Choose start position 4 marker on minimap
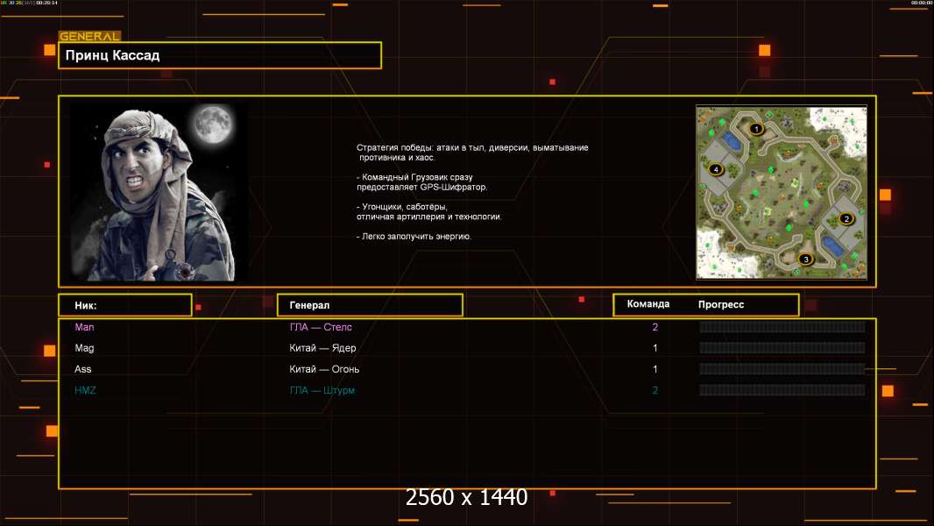This screenshot has height=526, width=934. (716, 168)
